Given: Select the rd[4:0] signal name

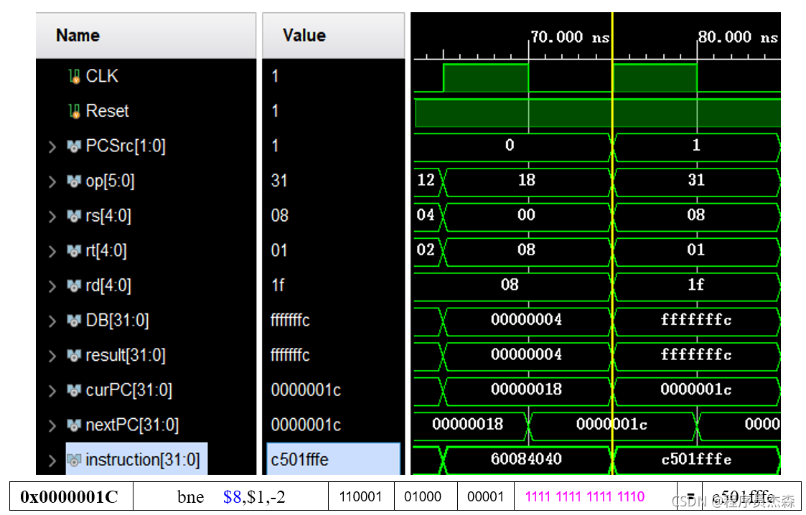Looking at the screenshot, I should 108,286.
